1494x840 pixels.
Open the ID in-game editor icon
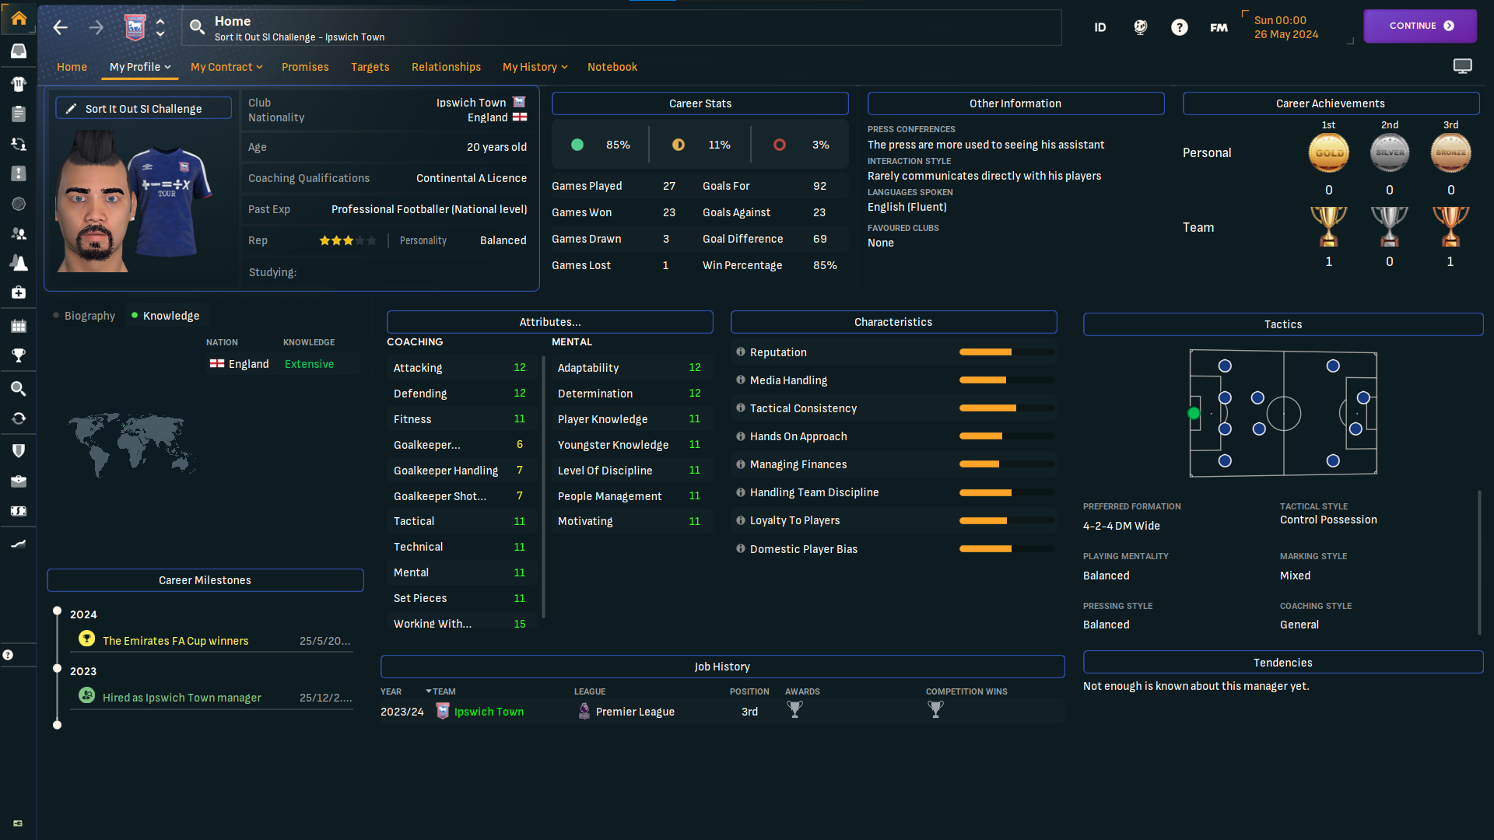point(1100,27)
